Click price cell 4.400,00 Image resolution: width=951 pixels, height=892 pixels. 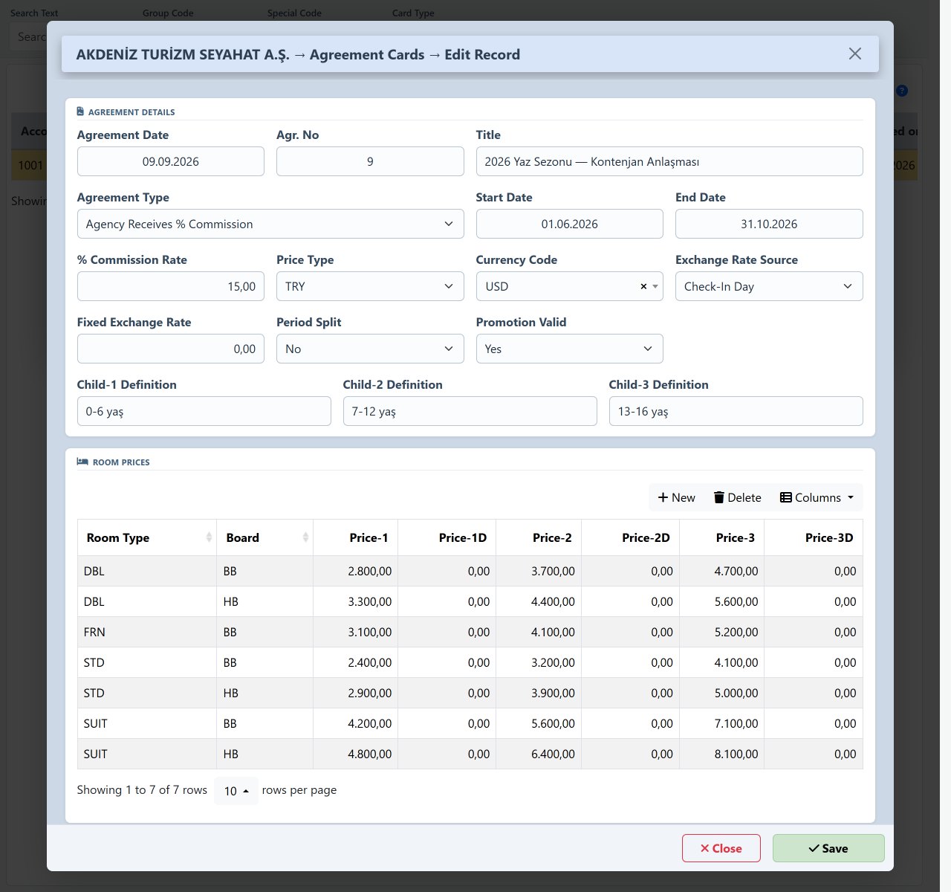point(539,601)
